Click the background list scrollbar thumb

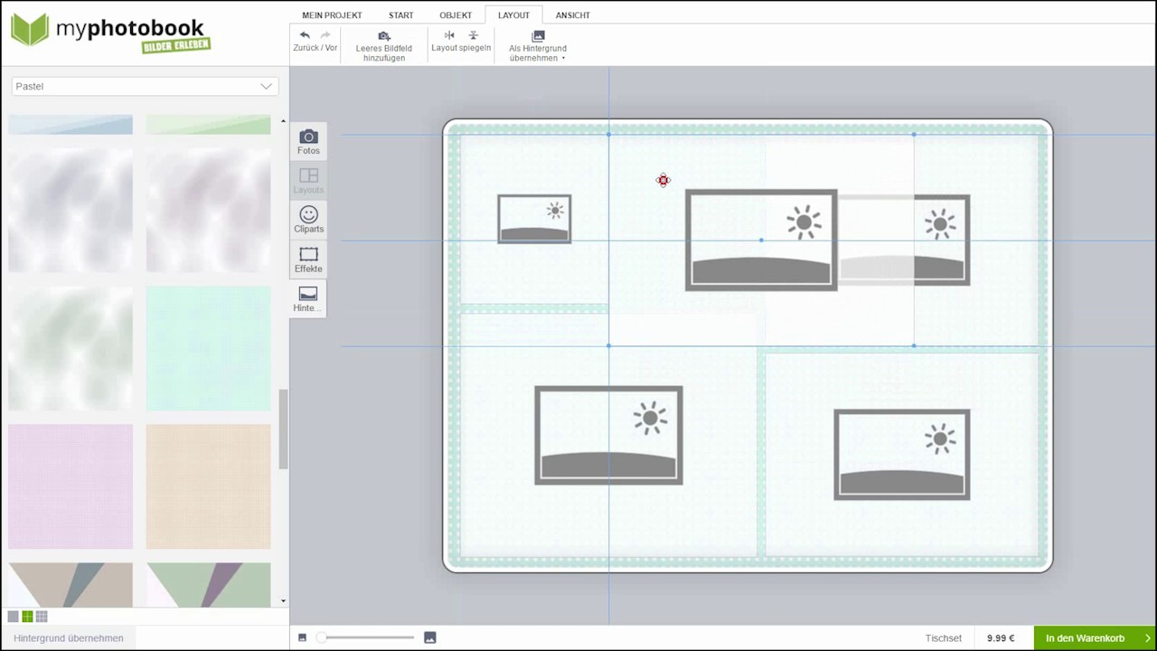283,429
